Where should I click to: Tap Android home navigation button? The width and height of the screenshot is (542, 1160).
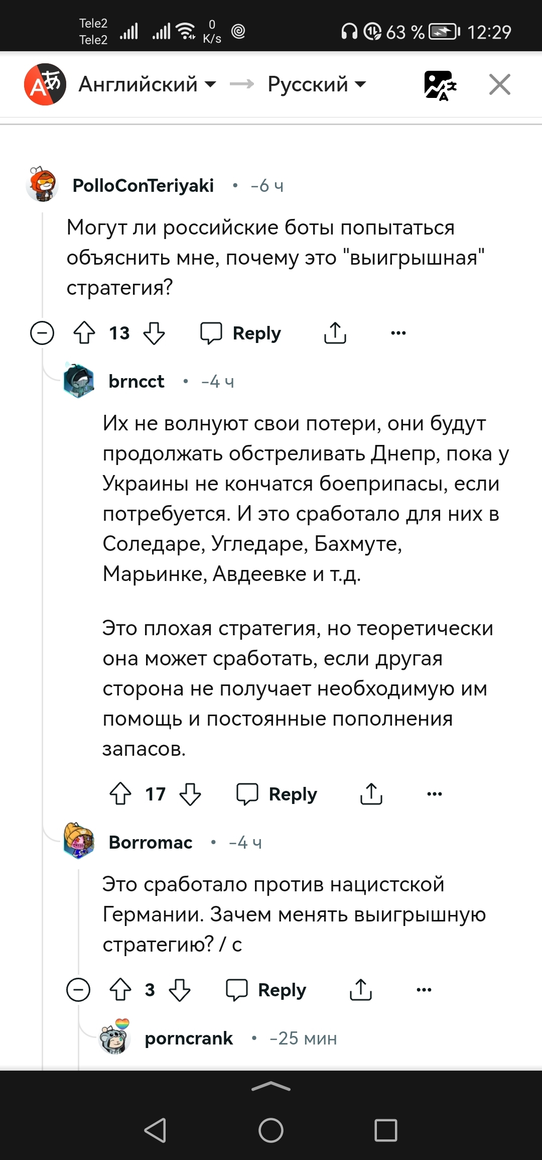(x=271, y=1130)
